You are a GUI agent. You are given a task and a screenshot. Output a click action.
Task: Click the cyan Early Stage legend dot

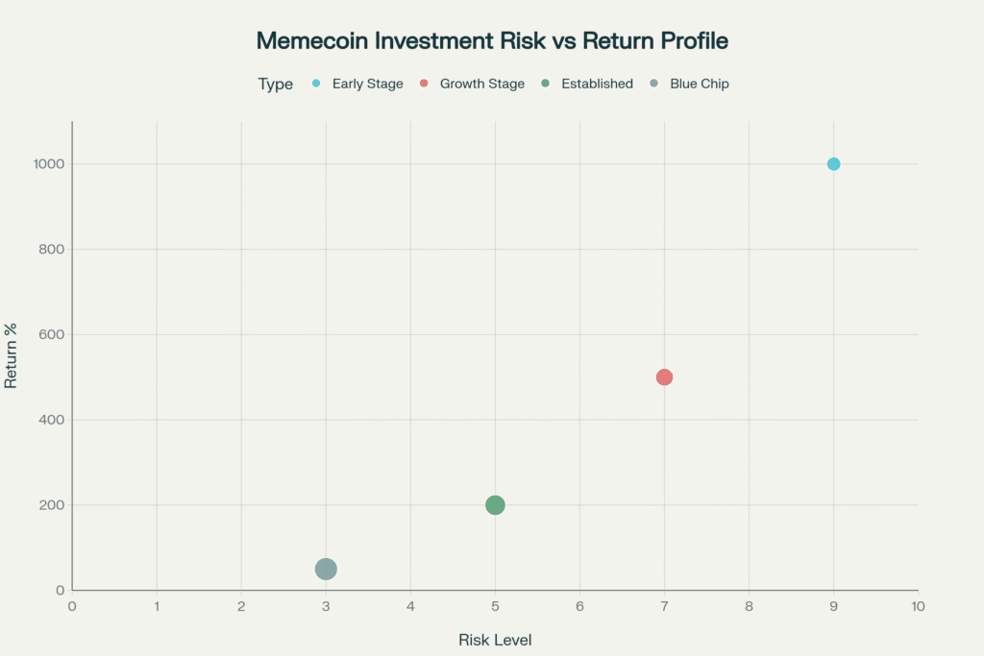click(x=316, y=84)
